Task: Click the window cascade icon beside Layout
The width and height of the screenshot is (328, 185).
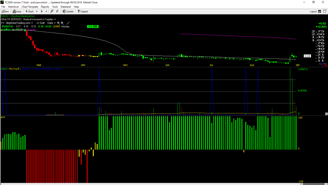Action: (325, 11)
